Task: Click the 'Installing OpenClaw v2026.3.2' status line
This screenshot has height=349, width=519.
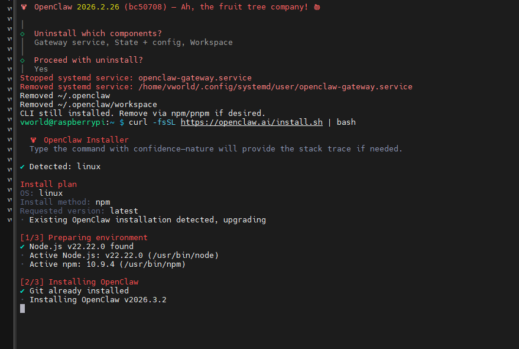Action: 98,300
